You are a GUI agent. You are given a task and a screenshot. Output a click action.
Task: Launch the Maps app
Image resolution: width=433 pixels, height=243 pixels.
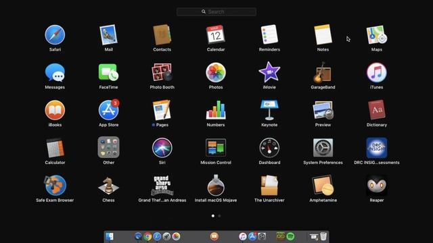[377, 35]
